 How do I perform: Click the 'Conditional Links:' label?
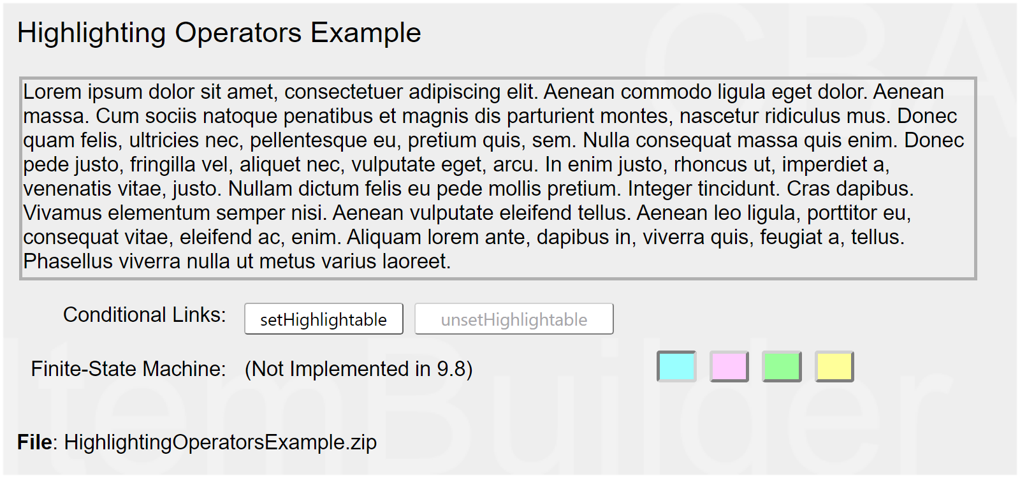[x=144, y=315]
